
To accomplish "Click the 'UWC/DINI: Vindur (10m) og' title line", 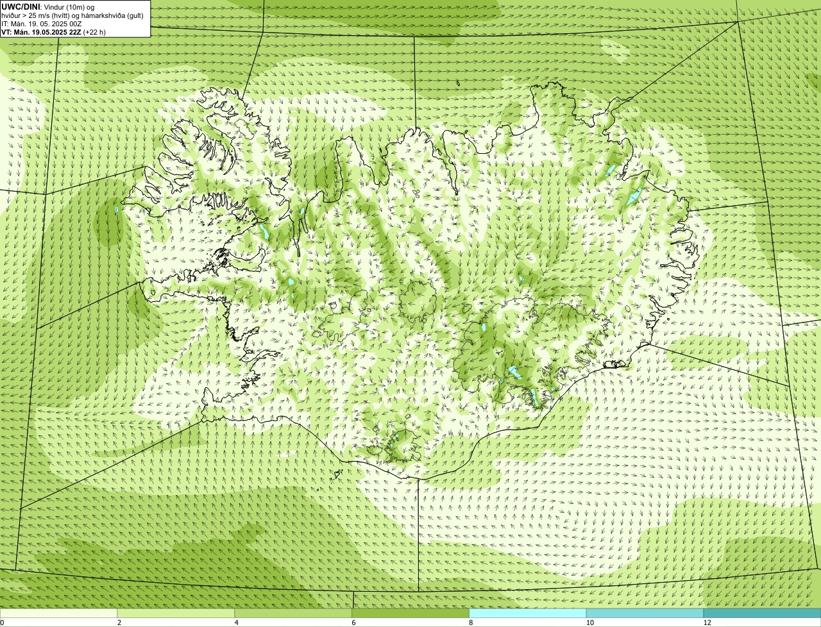I will [x=48, y=6].
